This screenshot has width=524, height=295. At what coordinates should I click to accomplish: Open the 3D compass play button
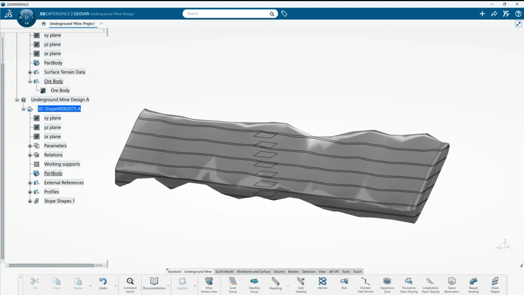tap(26, 17)
